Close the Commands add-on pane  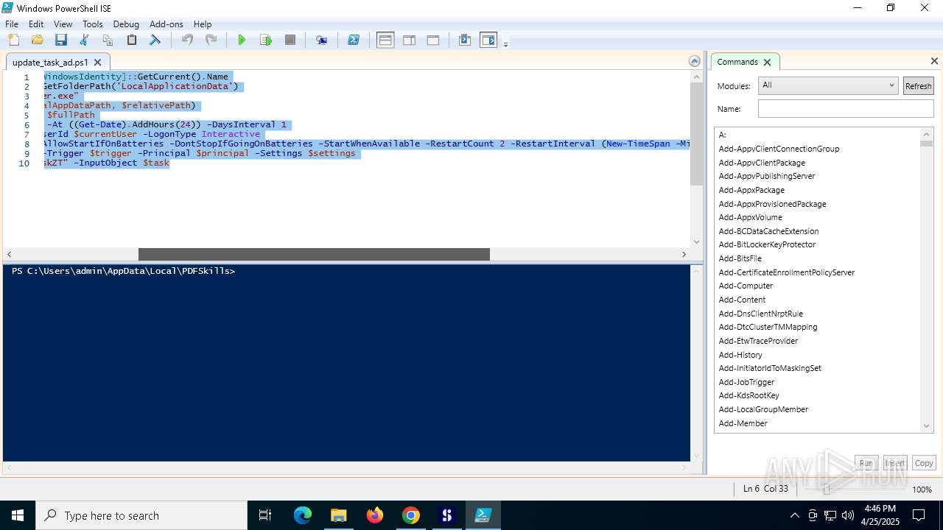pos(934,62)
